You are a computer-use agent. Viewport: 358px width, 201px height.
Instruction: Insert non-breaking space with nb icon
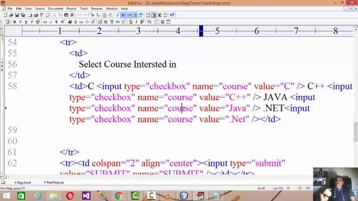pos(45,22)
